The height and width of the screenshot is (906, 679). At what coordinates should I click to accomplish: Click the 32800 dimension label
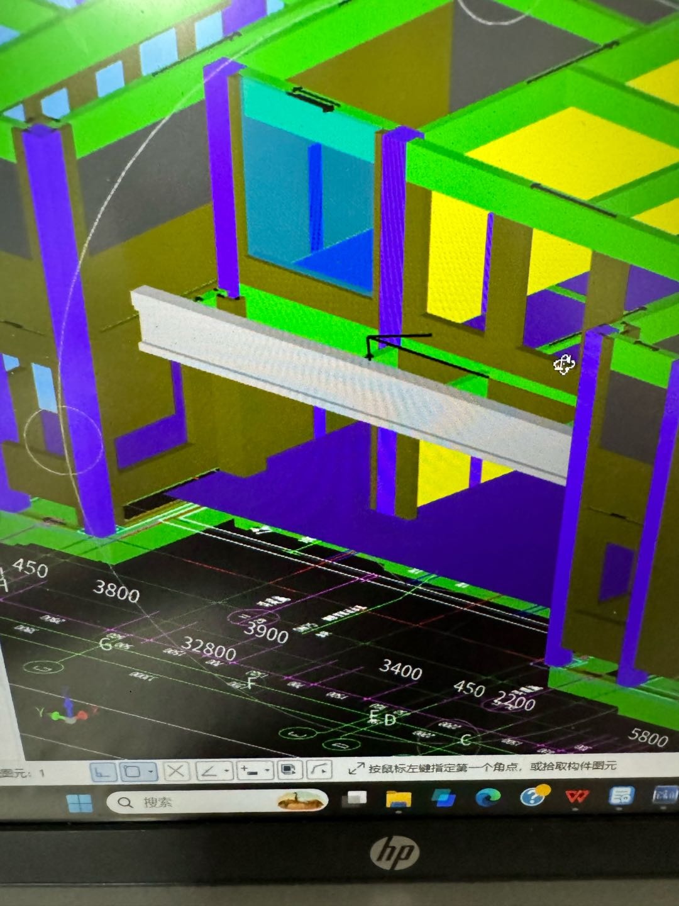point(209,648)
